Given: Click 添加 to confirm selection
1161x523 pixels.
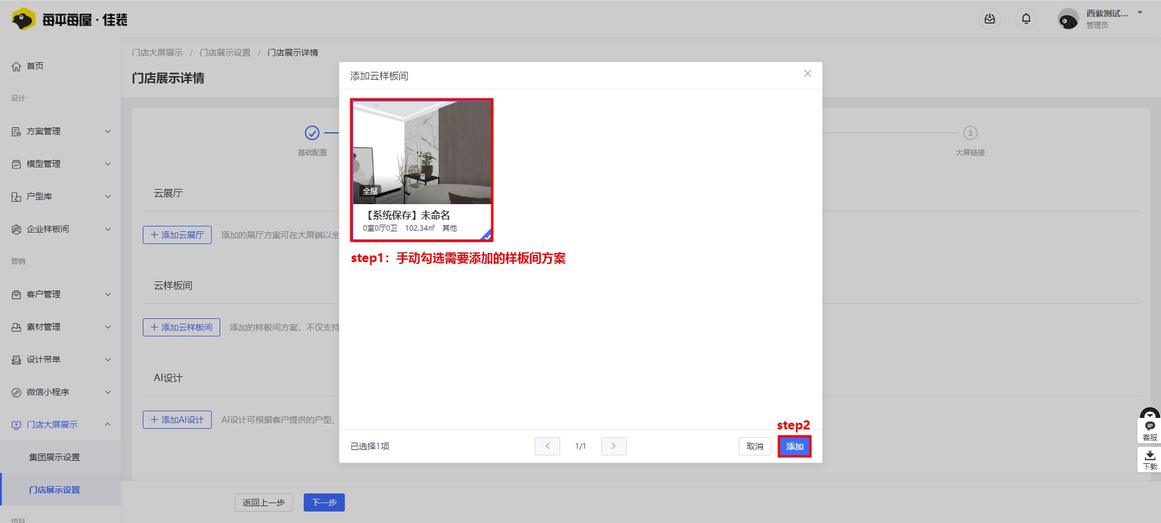Looking at the screenshot, I should (794, 446).
